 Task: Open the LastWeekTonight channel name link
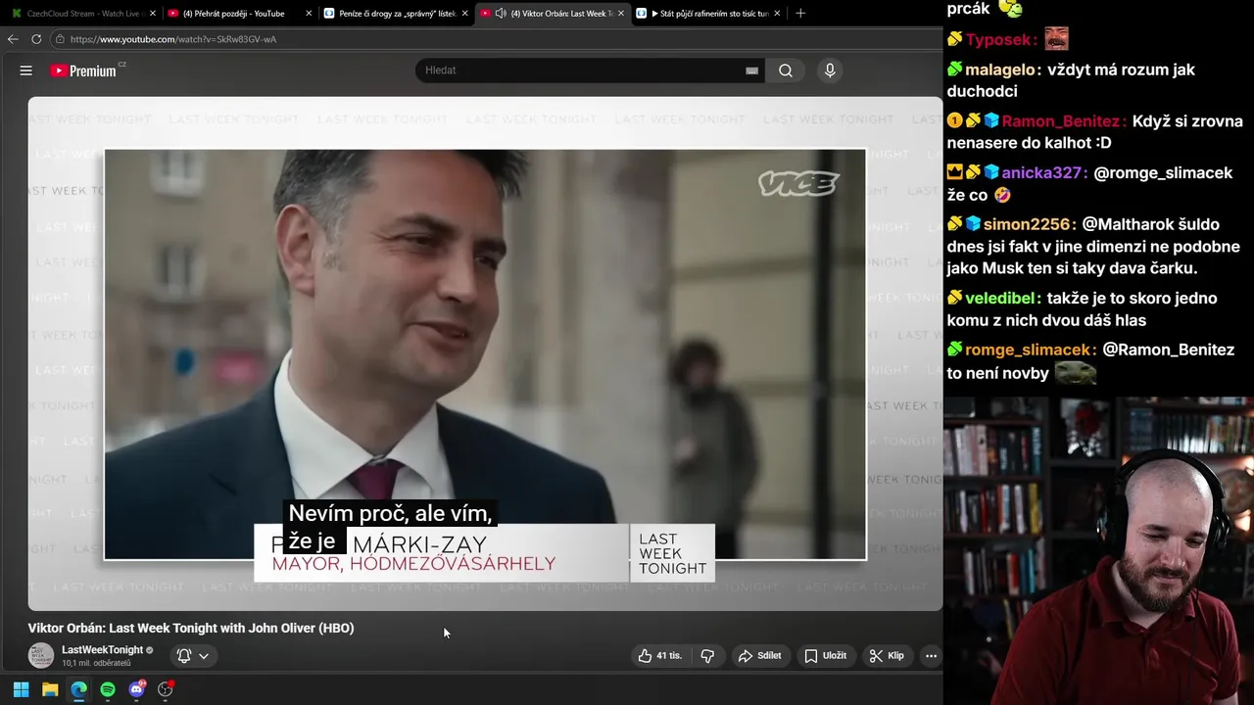click(x=103, y=650)
